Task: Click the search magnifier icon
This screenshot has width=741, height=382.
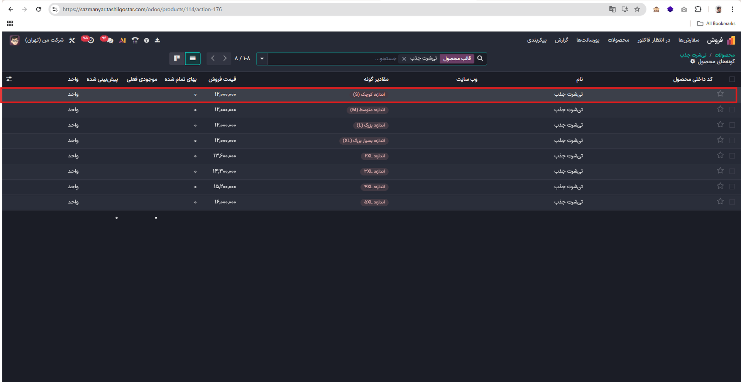Action: (480, 58)
